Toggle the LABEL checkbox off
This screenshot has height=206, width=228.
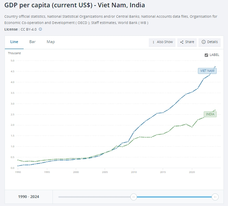[206, 55]
